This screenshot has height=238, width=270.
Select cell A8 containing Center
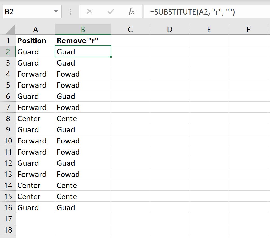[35, 118]
